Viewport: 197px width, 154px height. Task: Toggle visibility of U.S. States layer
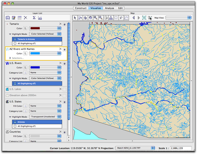(64, 102)
